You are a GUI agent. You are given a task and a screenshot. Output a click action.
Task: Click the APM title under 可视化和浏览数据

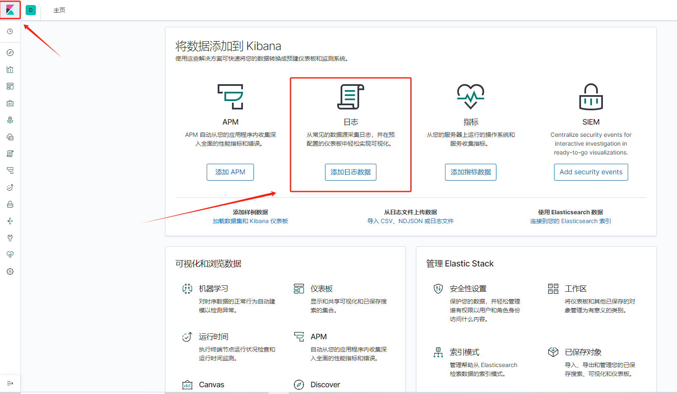[x=319, y=337]
